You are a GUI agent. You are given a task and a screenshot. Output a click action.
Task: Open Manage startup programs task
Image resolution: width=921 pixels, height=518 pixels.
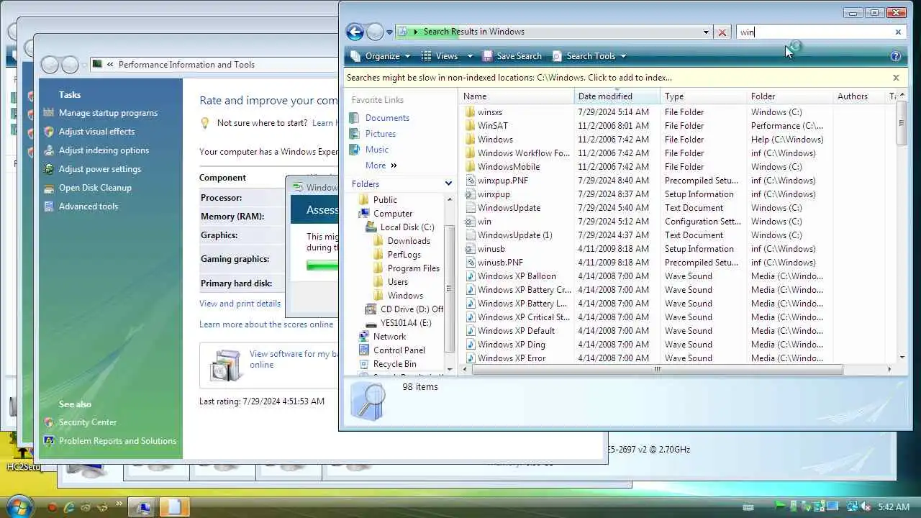coord(108,113)
